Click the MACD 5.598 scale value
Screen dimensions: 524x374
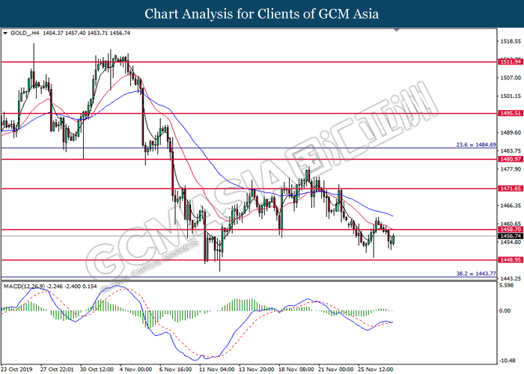coord(506,286)
